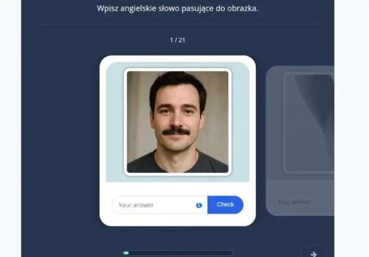Open the info hint icon in answer field
Screen dimensions: 369x257
199,205
